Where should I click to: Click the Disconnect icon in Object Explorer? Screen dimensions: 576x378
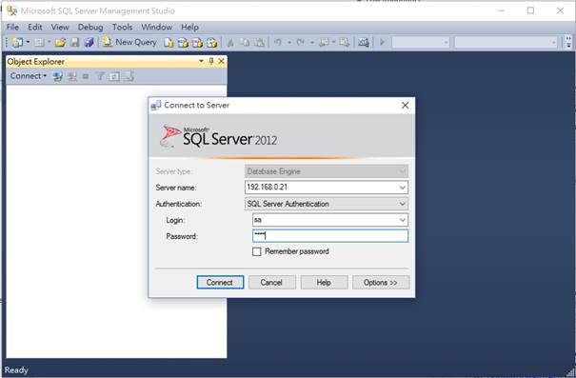(x=72, y=76)
